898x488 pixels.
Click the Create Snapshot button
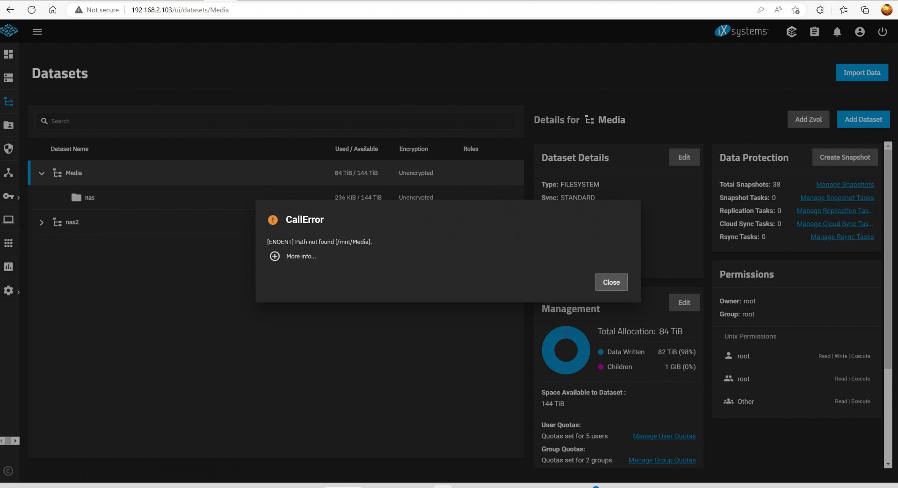coord(845,157)
